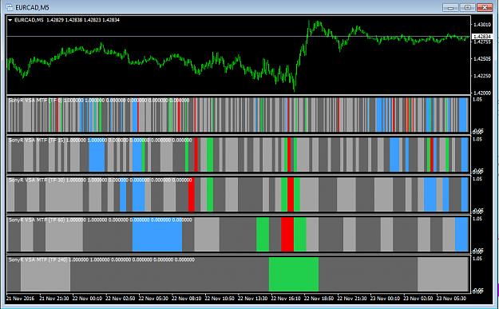The image size is (499, 309).
Task: Click the 22 Nov 08:10 time axis label
Action: (x=186, y=299)
